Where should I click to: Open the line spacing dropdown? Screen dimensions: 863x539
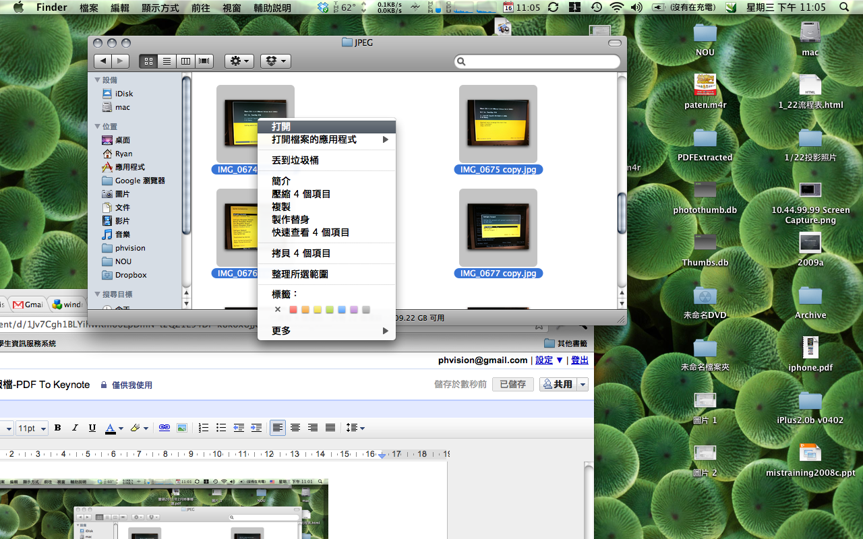[x=355, y=428]
